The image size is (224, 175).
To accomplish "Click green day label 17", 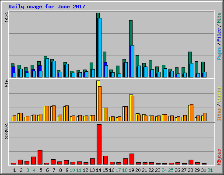I will coord(118,170).
